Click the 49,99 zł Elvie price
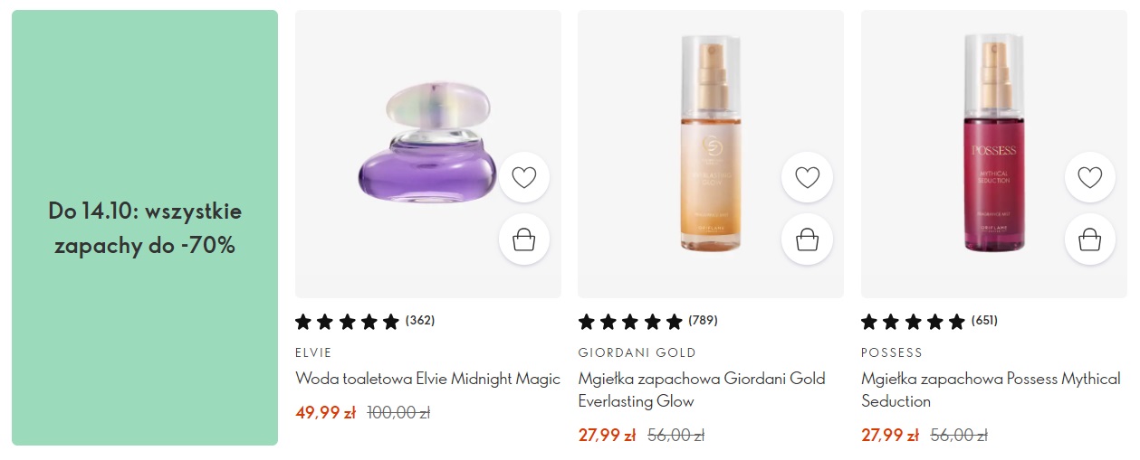The width and height of the screenshot is (1140, 460). coord(325,413)
